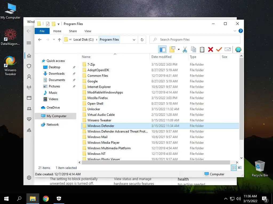This screenshot has height=204, width=273.
Task: Open Windows Security settings gear
Action: click(29, 178)
